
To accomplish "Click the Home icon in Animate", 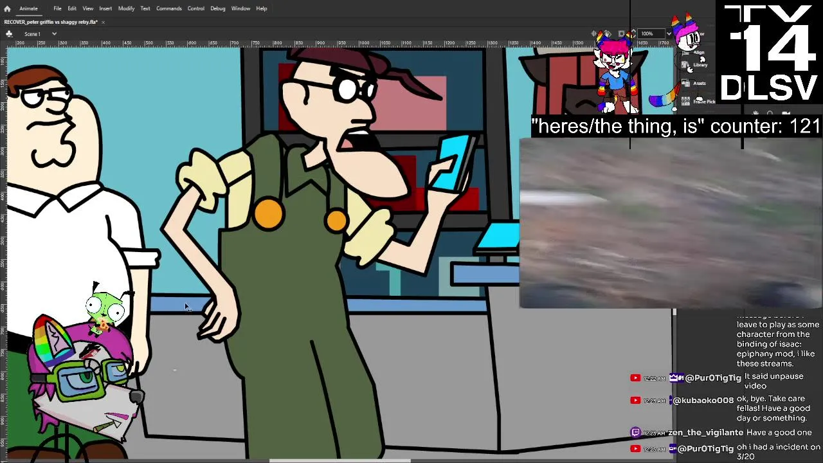I will click(7, 8).
